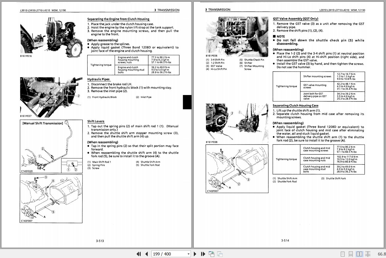Click the 'Shift Levers' heading
The height and width of the screenshot is (258, 386).
96,121
